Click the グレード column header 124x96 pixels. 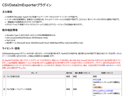tap(34, 73)
